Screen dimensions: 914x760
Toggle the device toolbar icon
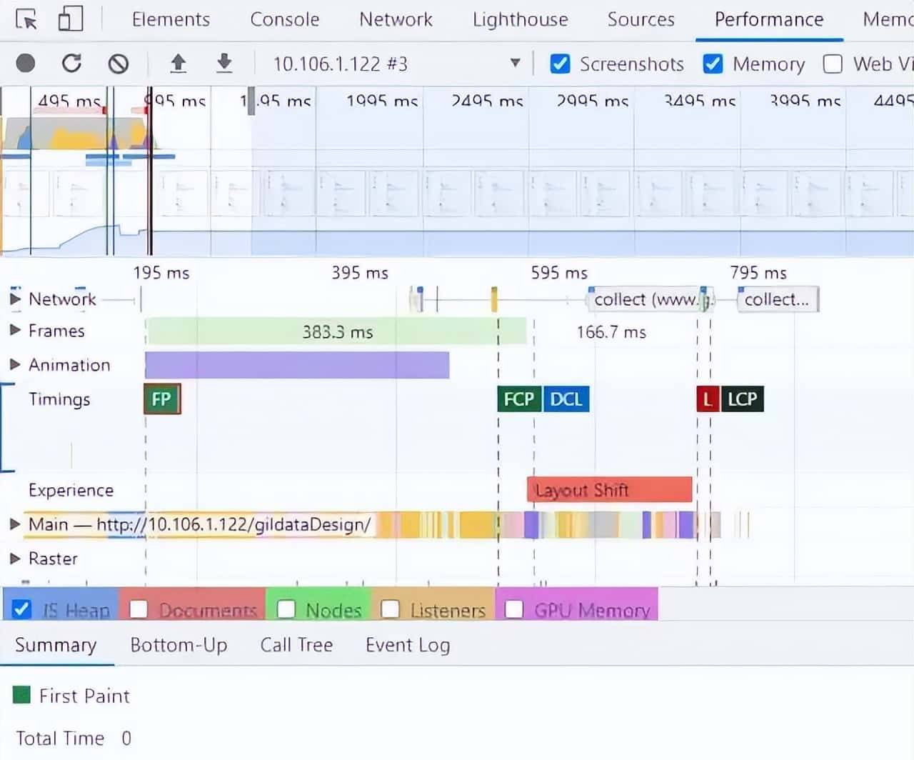point(70,19)
